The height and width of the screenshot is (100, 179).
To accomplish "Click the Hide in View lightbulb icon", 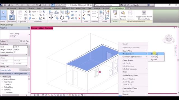I will point(84,12).
